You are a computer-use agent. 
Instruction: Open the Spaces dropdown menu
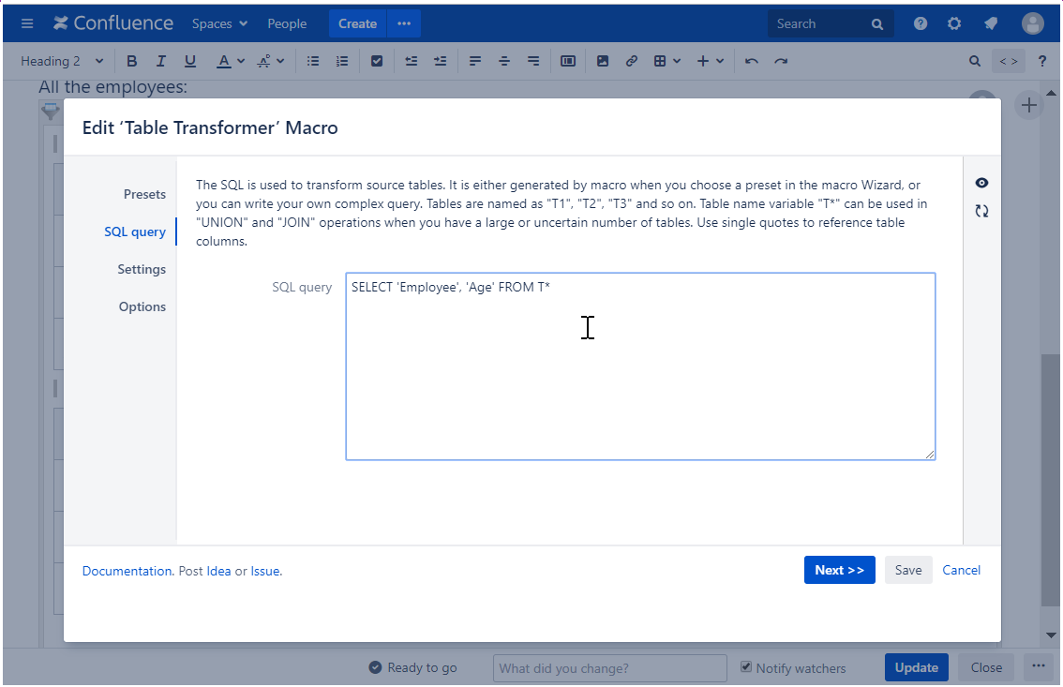point(219,23)
